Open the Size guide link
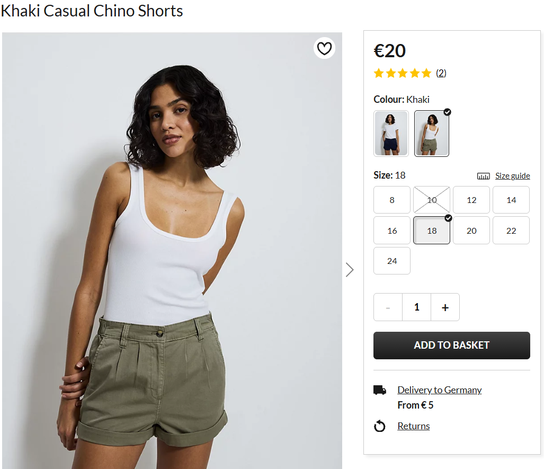The width and height of the screenshot is (544, 469). [x=512, y=176]
